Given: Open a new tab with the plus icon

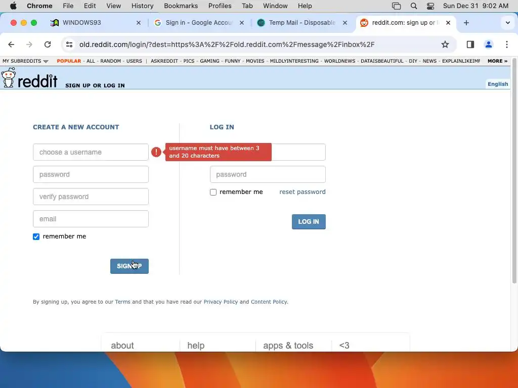Looking at the screenshot, I should pyautogui.click(x=466, y=23).
